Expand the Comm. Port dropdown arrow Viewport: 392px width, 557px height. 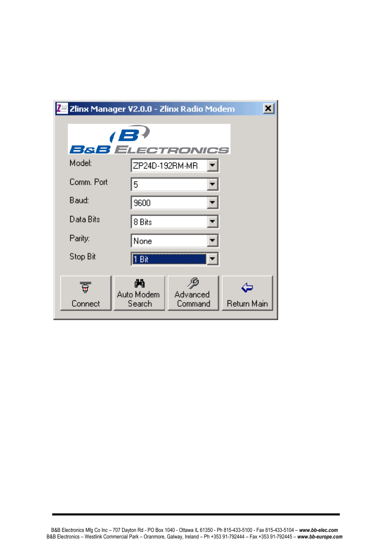coord(212,184)
